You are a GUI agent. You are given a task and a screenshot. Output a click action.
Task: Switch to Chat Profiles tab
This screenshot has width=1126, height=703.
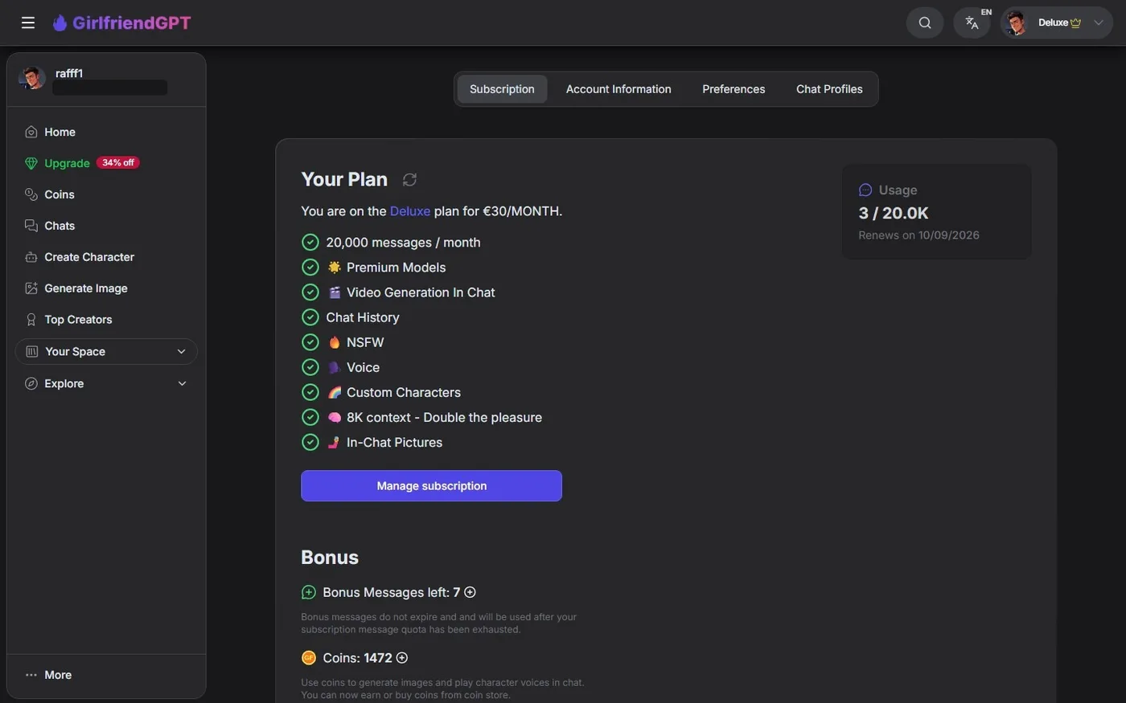click(829, 89)
